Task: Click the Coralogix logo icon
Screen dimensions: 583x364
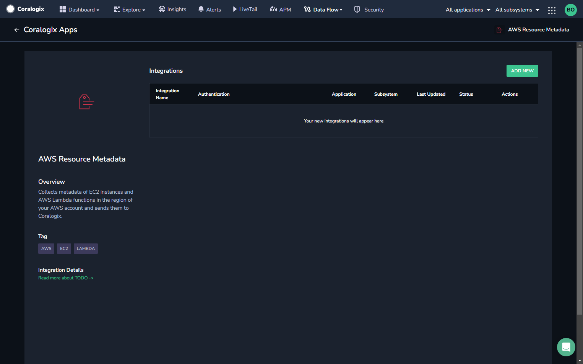Action: pos(10,9)
